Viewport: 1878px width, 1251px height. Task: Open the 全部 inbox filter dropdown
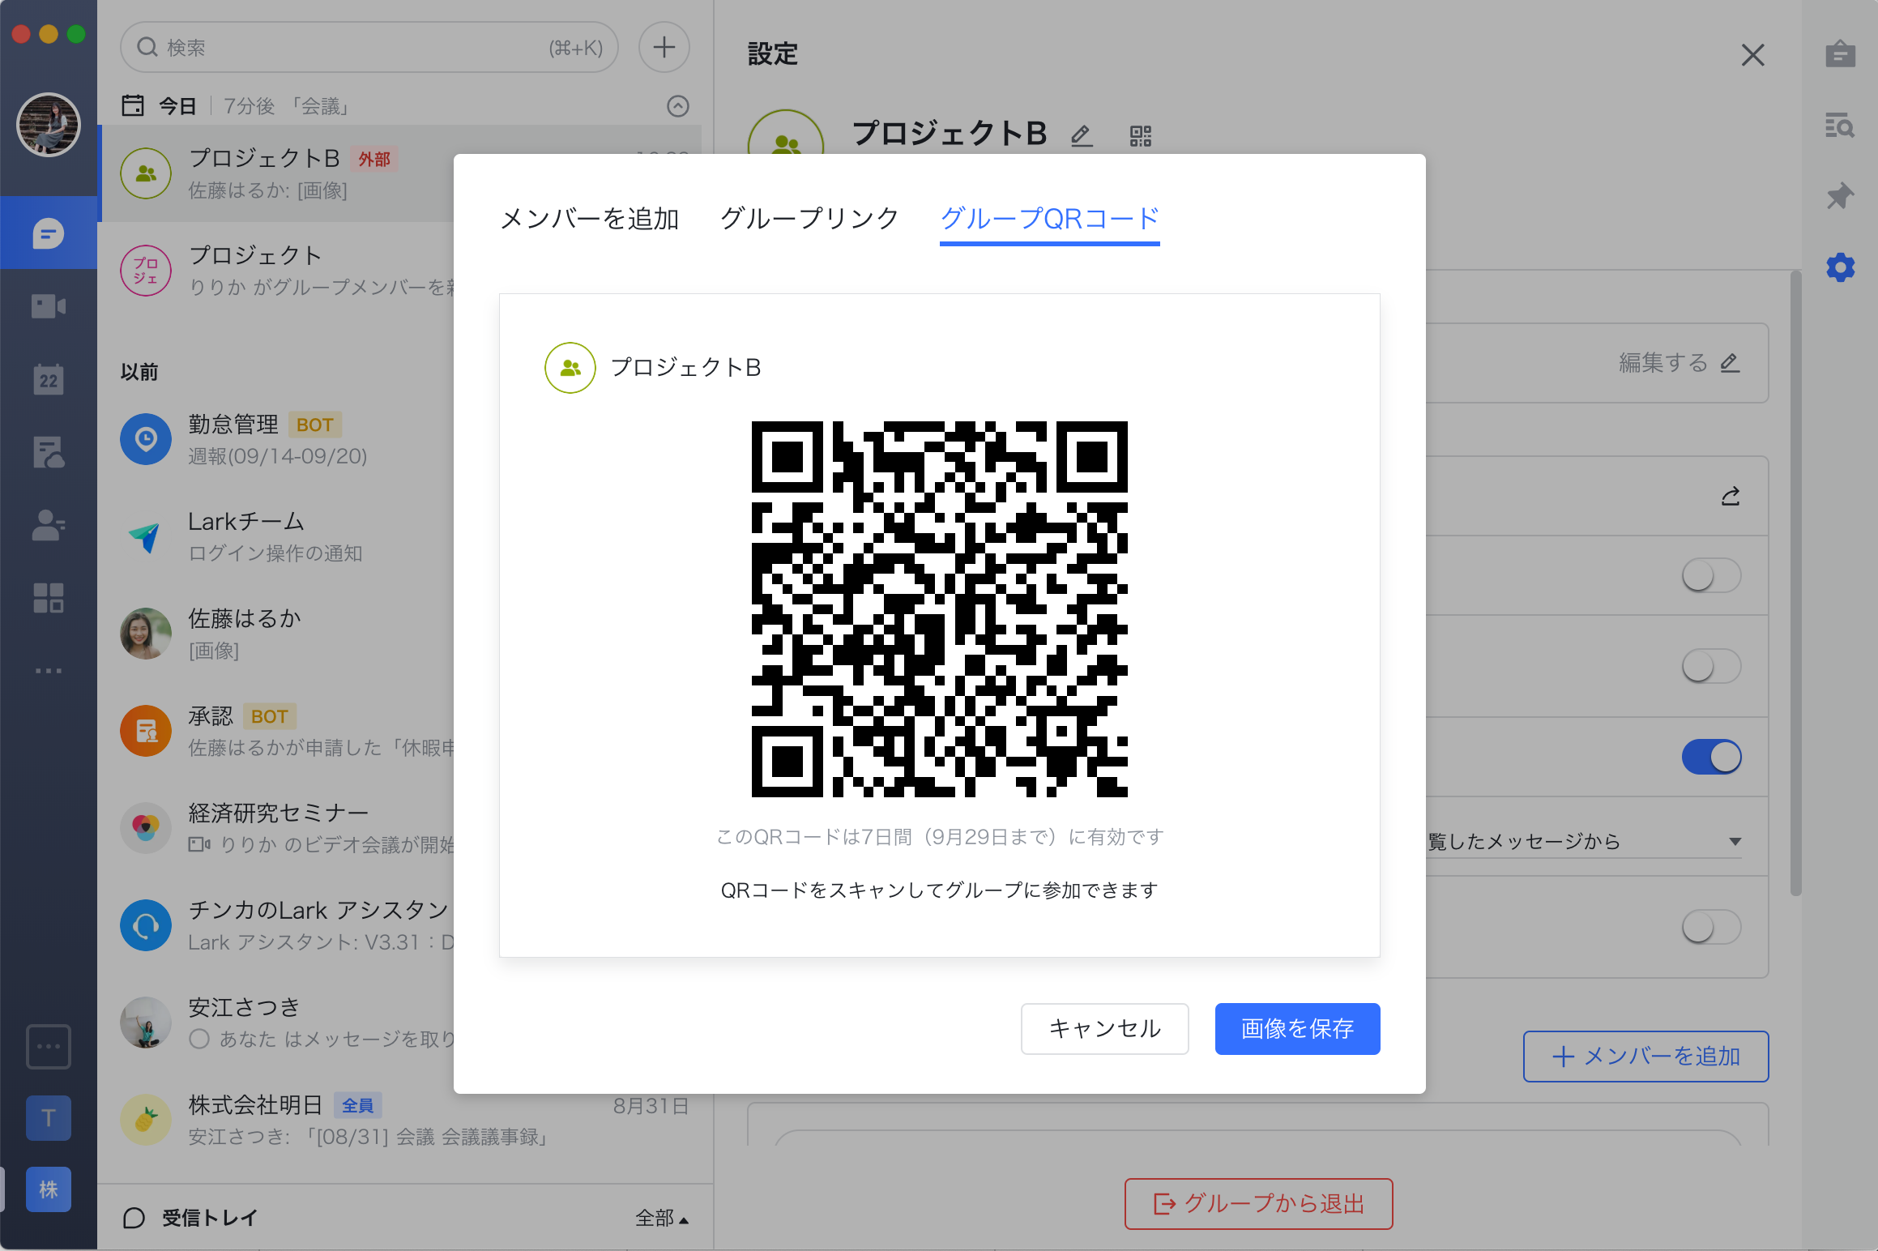tap(662, 1218)
